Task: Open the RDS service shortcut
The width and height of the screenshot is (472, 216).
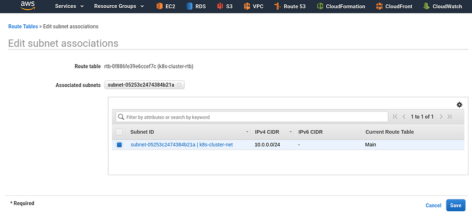Action: (x=196, y=6)
